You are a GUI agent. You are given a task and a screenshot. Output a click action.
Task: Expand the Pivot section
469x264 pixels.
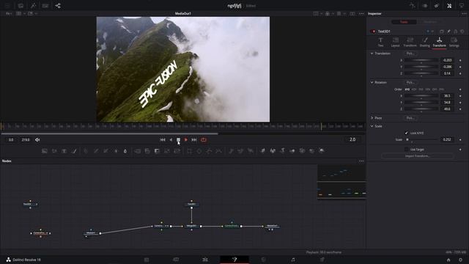(x=372, y=118)
